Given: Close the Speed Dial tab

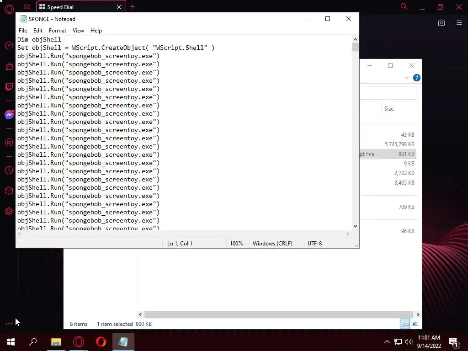Looking at the screenshot, I should coord(119,7).
